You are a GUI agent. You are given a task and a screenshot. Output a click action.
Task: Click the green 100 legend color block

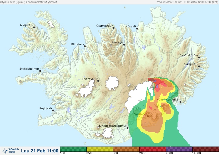tap(73, 149)
